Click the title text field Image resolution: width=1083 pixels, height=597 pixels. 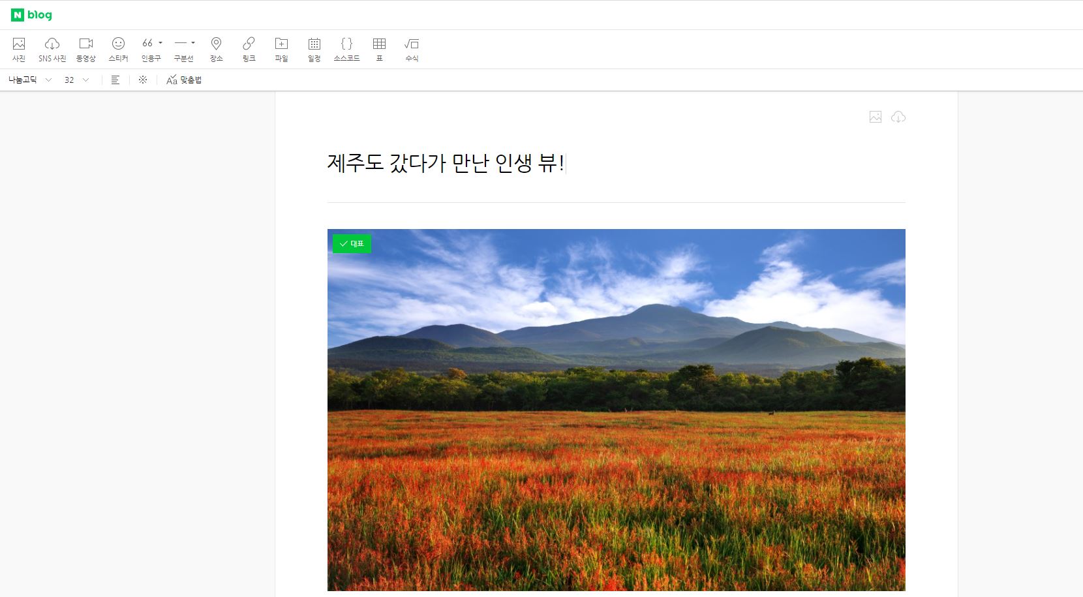(446, 163)
